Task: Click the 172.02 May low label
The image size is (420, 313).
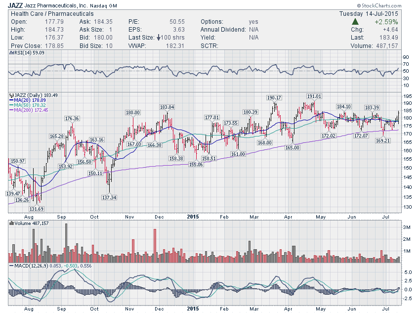Action: pos(329,136)
